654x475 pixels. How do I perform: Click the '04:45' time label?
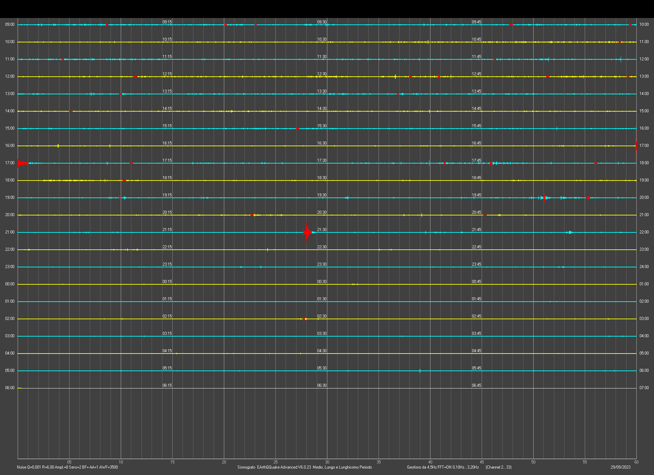pyautogui.click(x=477, y=351)
